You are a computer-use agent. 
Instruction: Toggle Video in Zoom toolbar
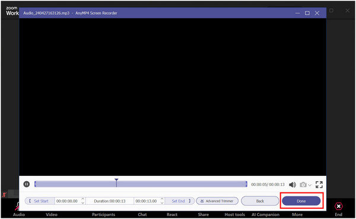52,214
